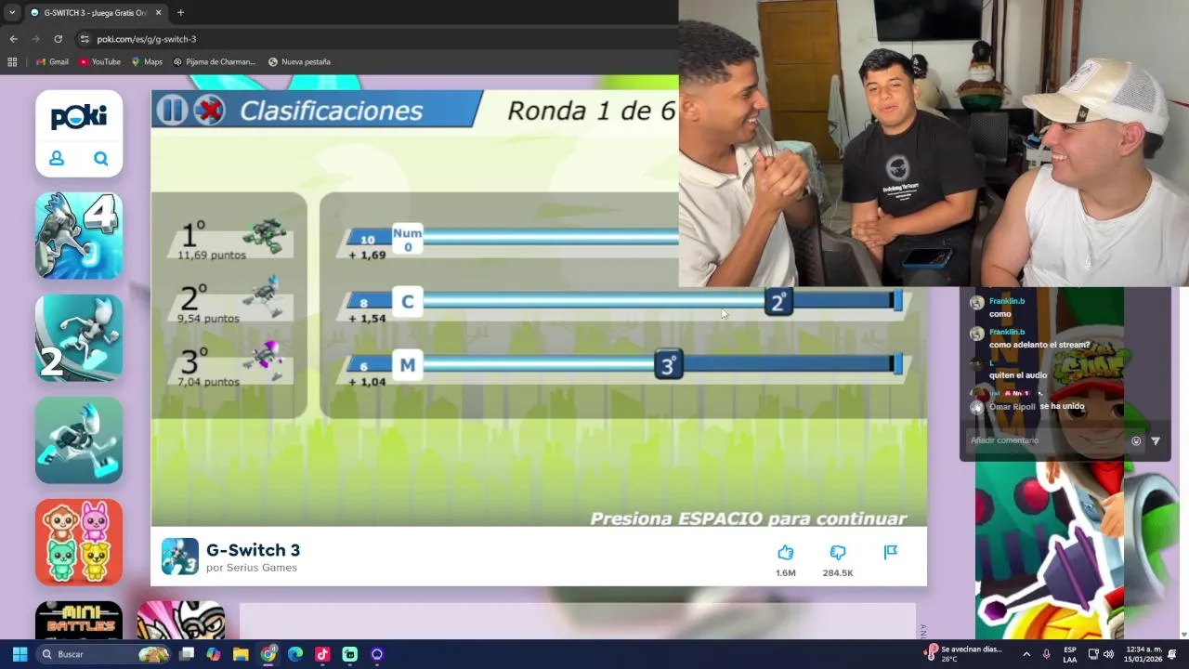Open the G-Switch 4 game thumbnail
Image resolution: width=1189 pixels, height=669 pixels.
click(x=79, y=236)
